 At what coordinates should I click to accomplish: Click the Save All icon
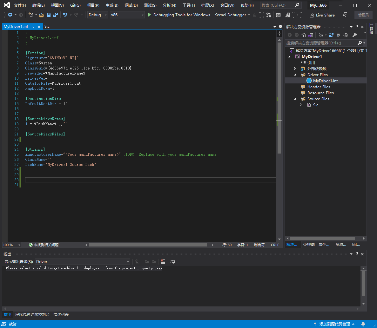pyautogui.click(x=56, y=15)
